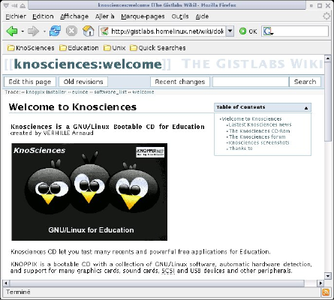Click the Old revisions button
The image size is (334, 300).
[x=83, y=82]
